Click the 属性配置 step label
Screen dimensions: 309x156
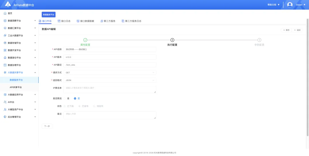coord(85,45)
